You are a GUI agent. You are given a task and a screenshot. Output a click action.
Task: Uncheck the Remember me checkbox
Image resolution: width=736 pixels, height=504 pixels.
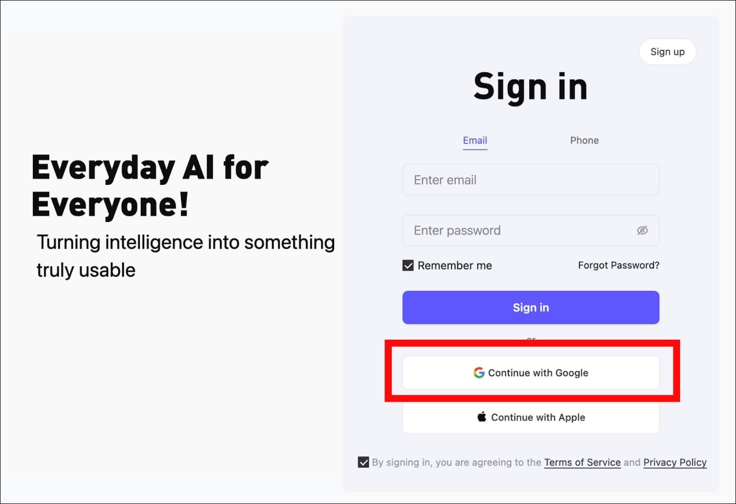408,265
